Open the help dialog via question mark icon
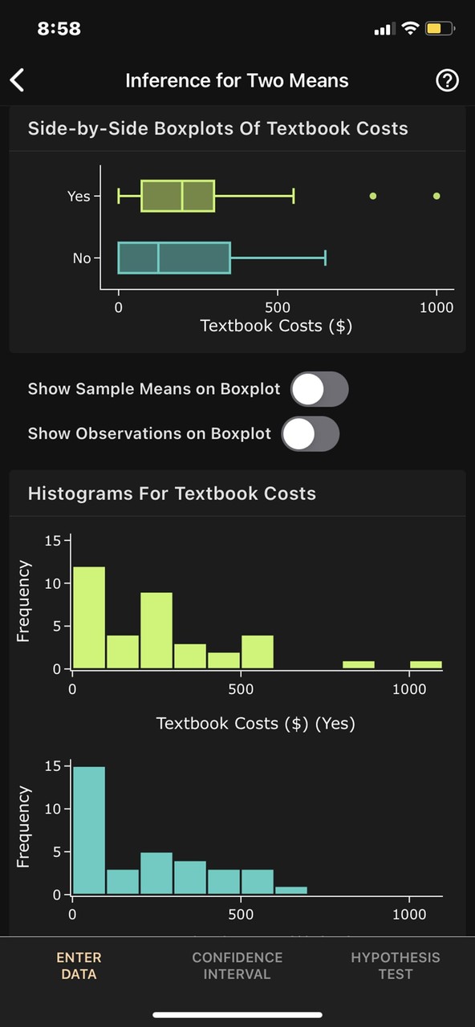The height and width of the screenshot is (1027, 475). pyautogui.click(x=447, y=80)
